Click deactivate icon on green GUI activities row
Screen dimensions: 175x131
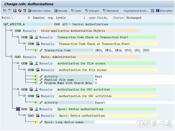tap(31, 89)
